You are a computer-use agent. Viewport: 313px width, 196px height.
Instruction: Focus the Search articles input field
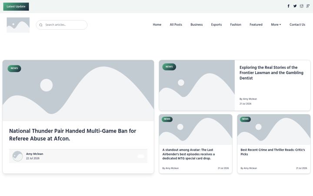(62, 25)
